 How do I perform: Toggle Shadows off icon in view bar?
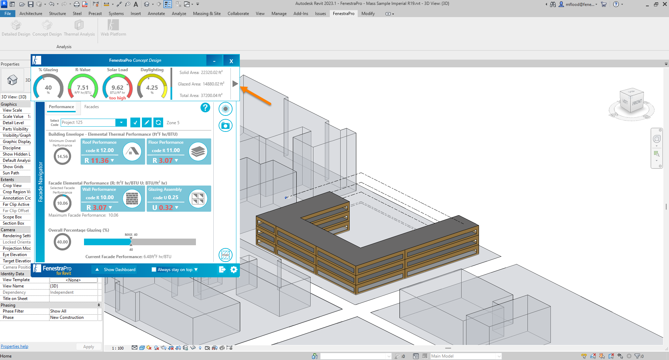point(157,348)
